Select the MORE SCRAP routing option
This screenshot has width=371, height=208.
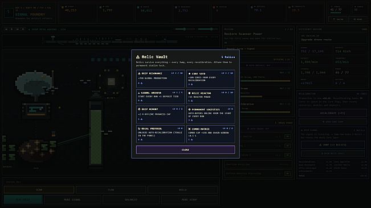pyautogui.click(x=189, y=199)
